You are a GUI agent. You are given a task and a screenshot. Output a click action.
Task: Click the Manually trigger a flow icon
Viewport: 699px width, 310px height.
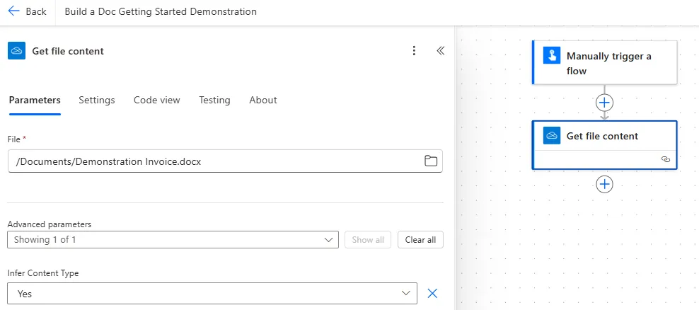(552, 56)
